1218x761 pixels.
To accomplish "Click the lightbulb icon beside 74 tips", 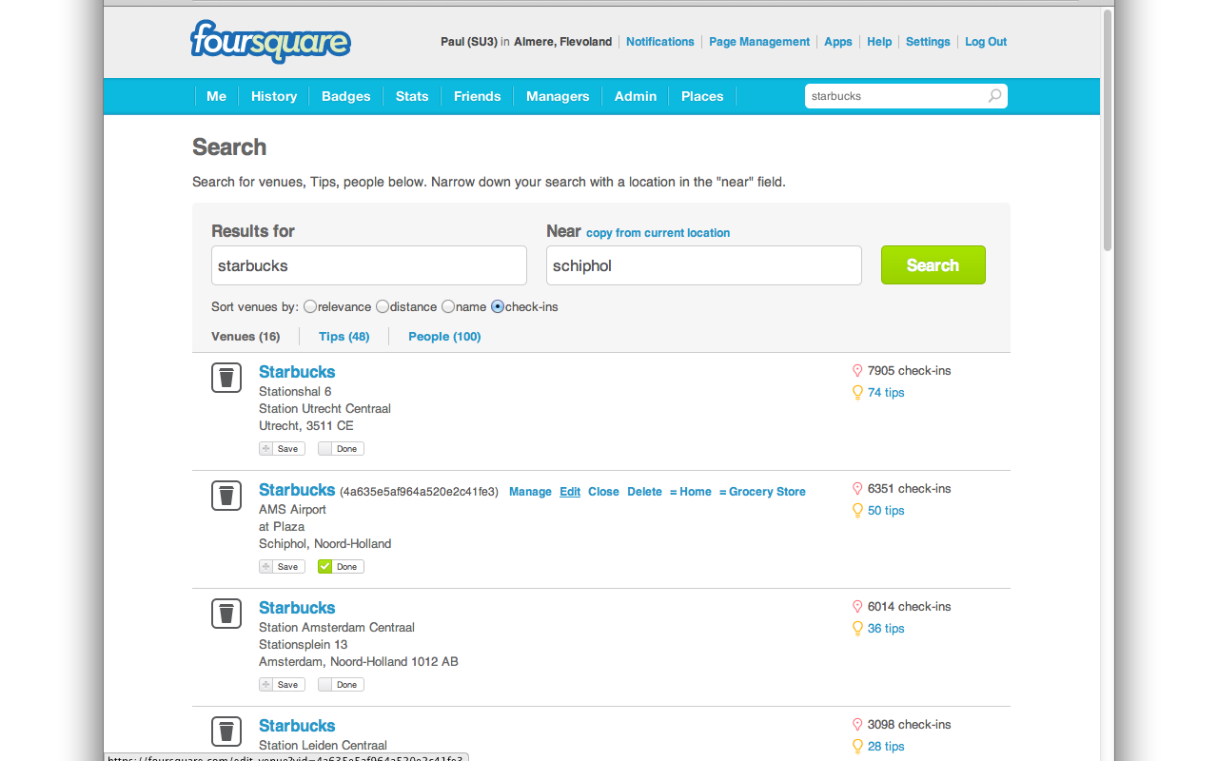I will coord(856,392).
